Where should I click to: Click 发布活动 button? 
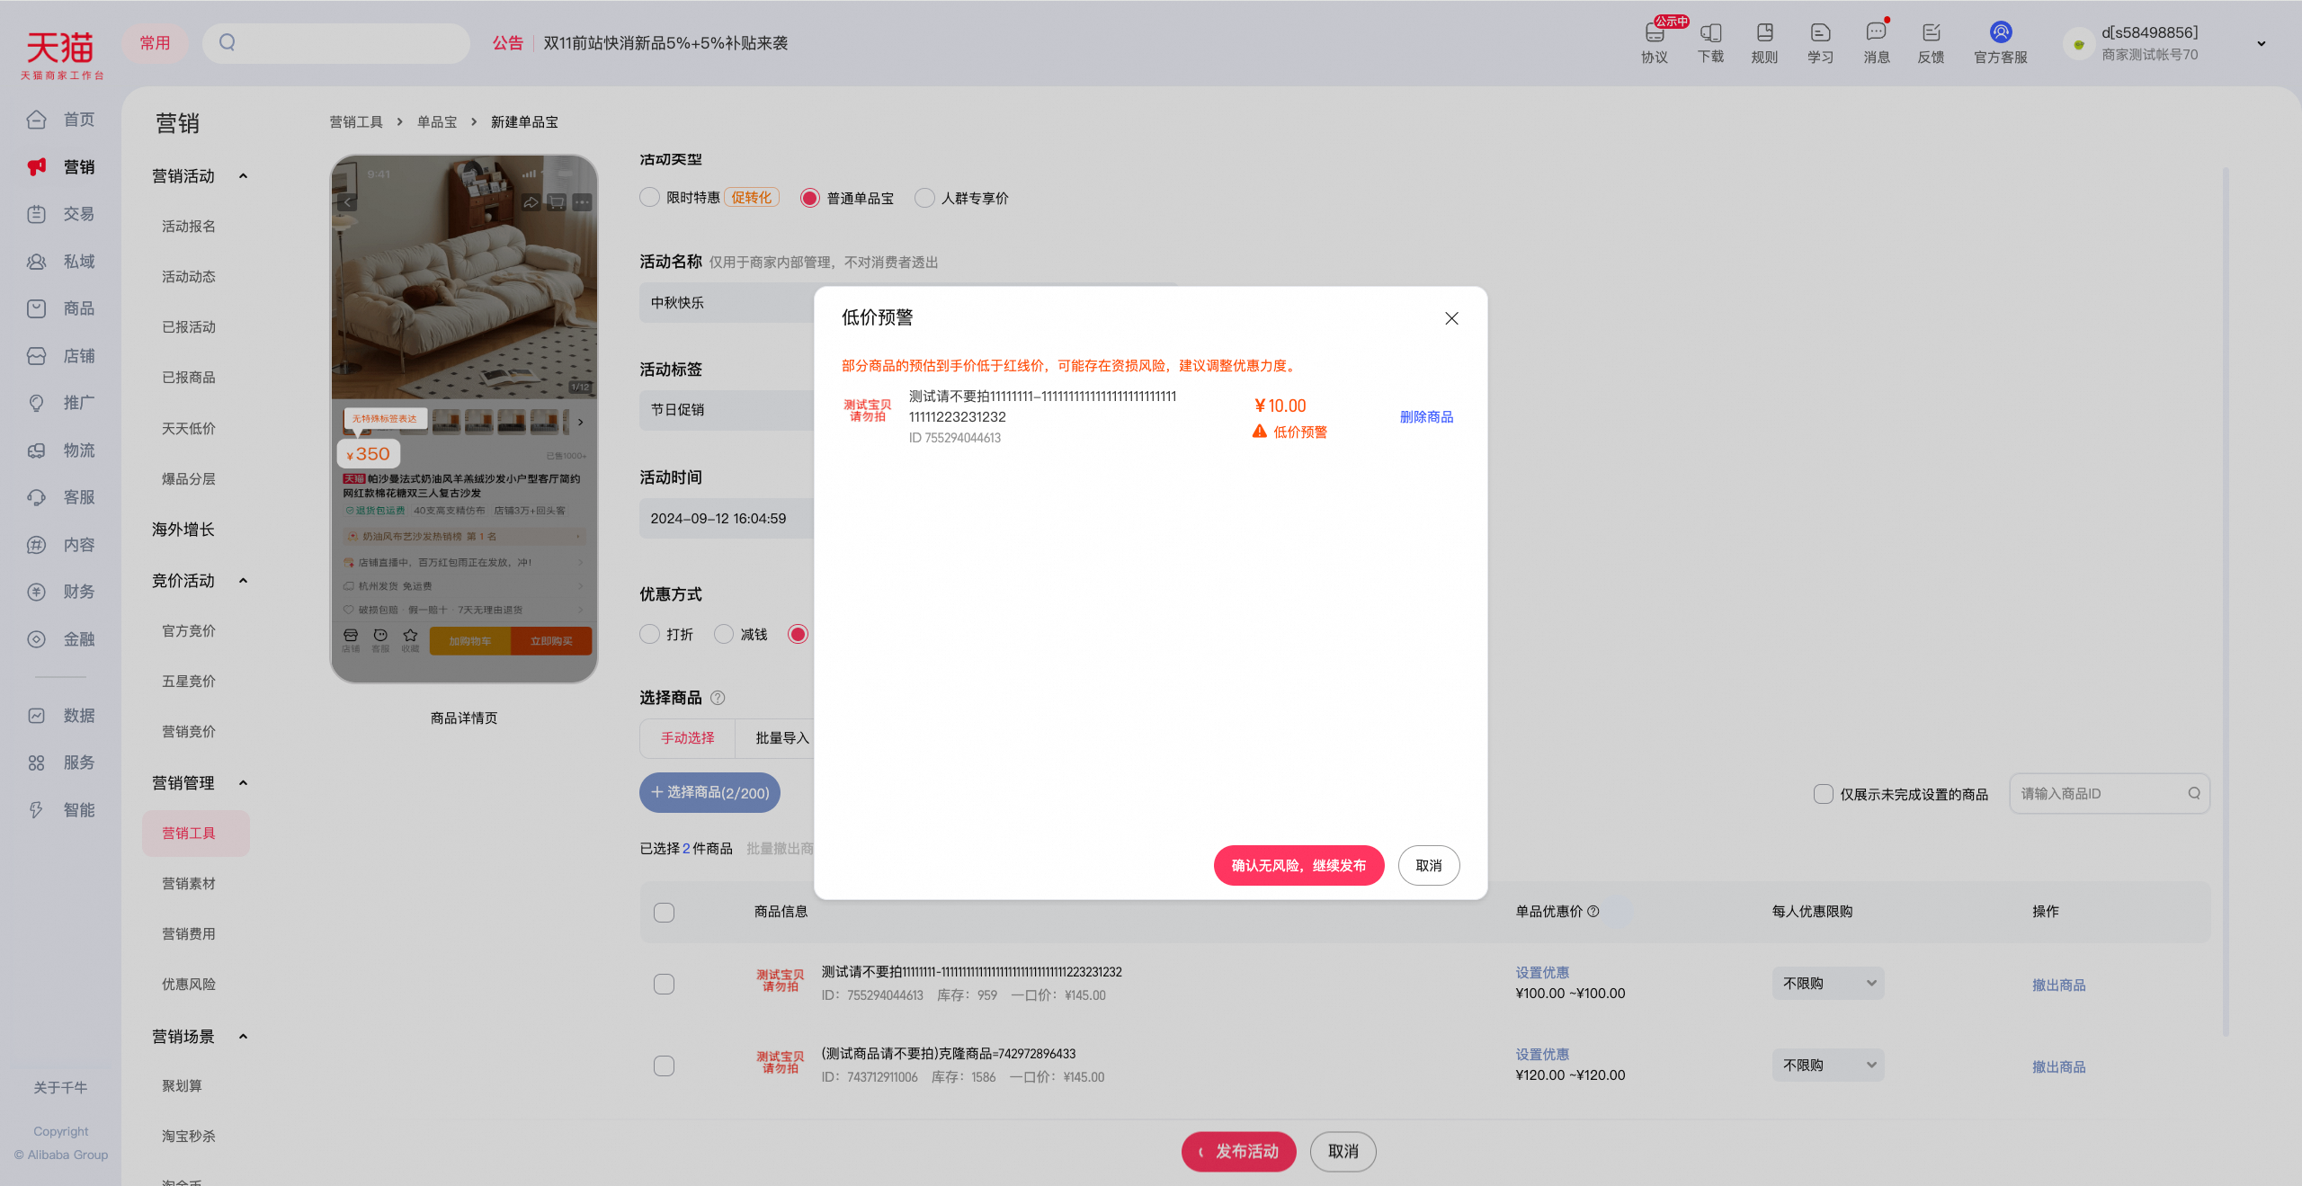1238,1152
